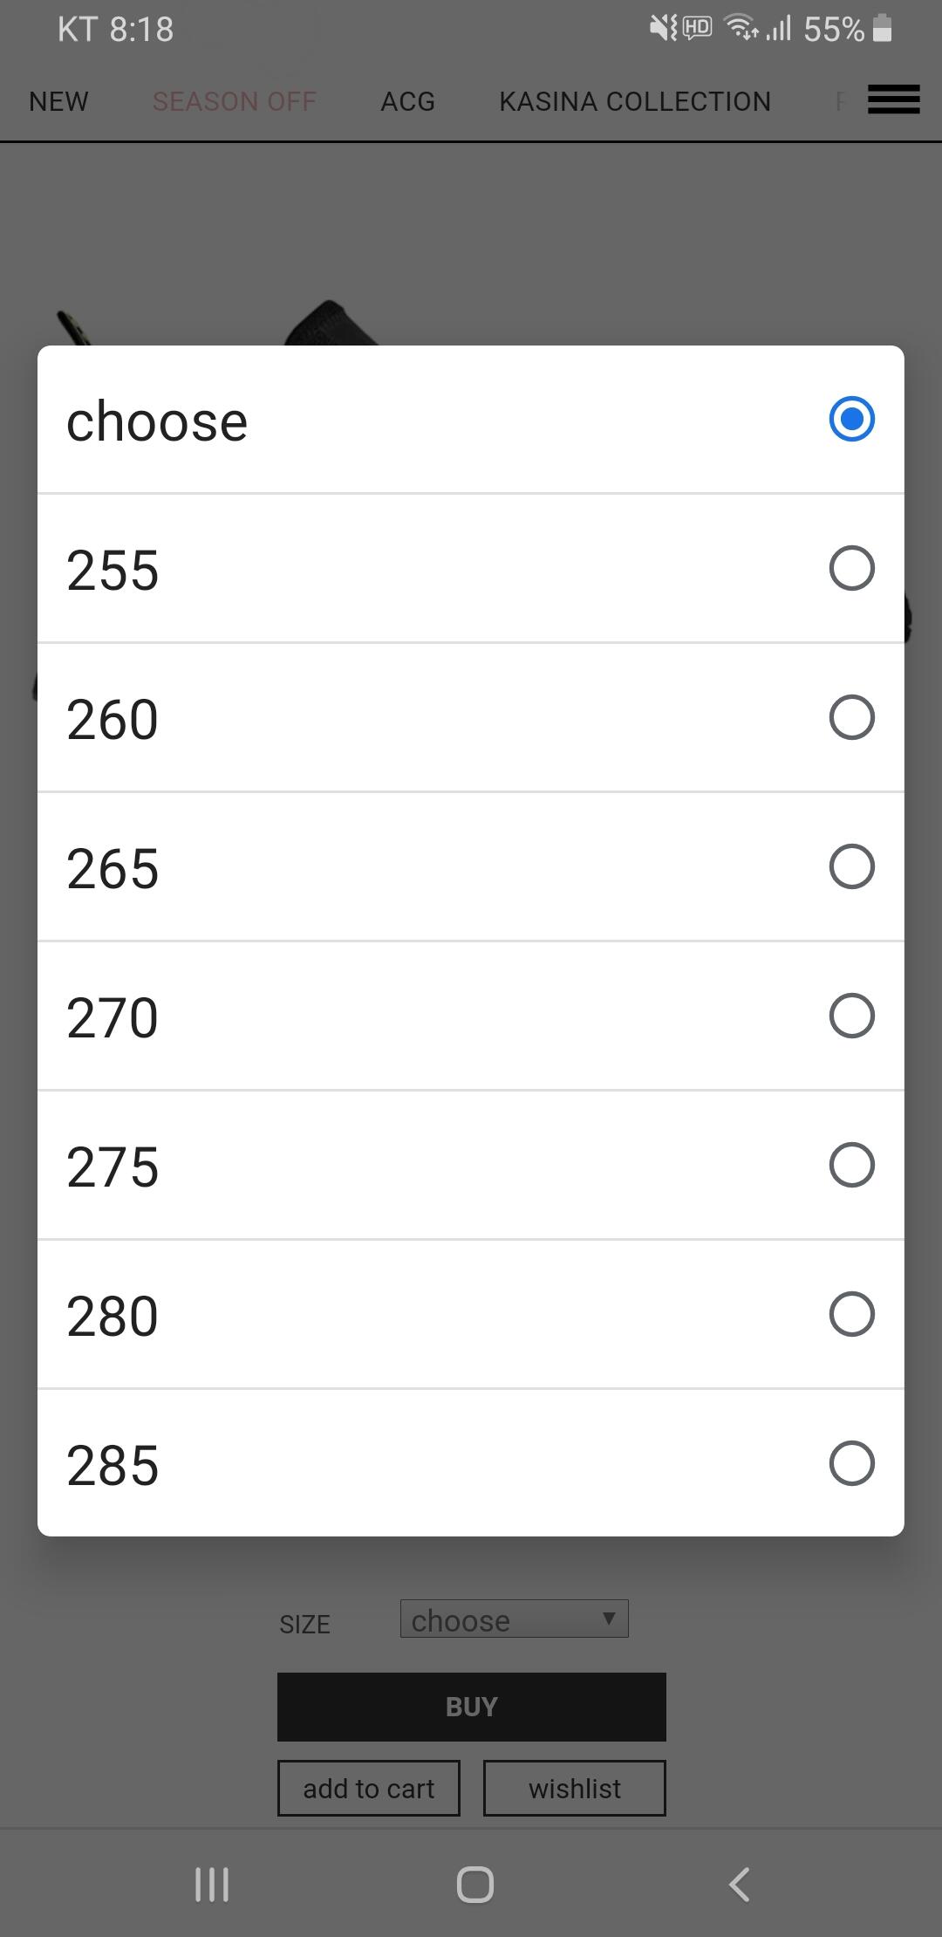Switch to the SEASON OFF tab

click(234, 101)
